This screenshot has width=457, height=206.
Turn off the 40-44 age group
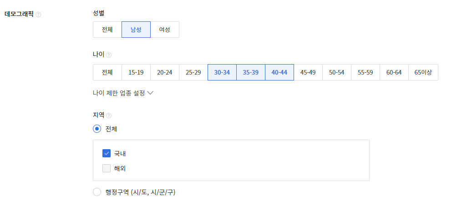click(279, 72)
